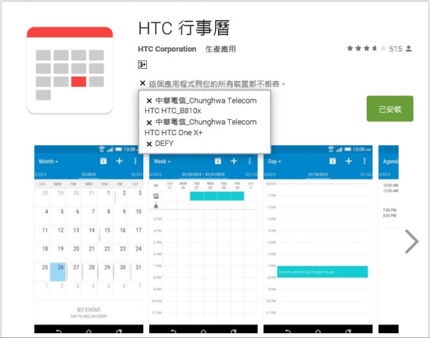Image resolution: width=430 pixels, height=338 pixels.
Task: Click X icon beside first Chunghwa Telecom entry
Action: pos(149,101)
